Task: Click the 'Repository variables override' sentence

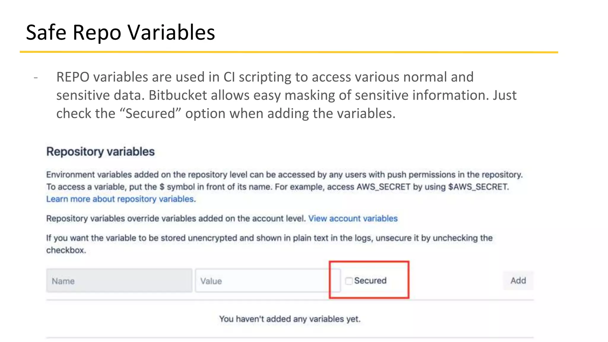Action: [176, 218]
